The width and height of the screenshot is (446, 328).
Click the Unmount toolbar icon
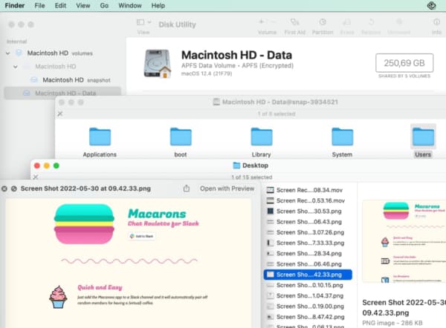point(399,22)
